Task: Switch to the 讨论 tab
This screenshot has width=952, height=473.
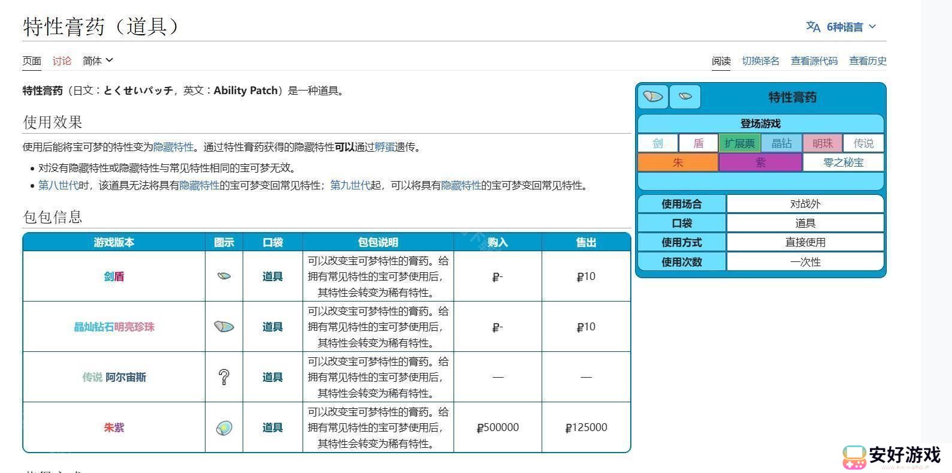Action: 62,61
